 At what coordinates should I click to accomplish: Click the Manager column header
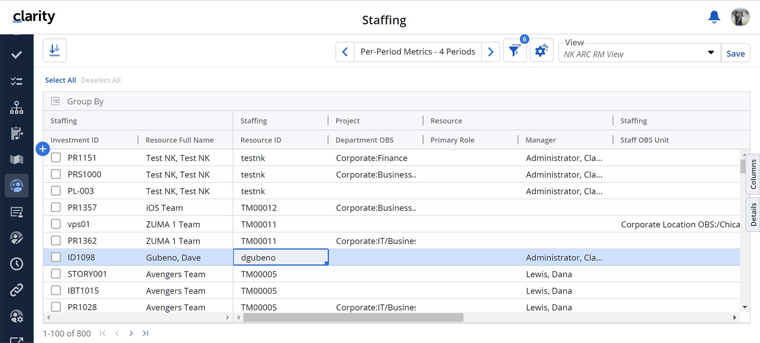540,140
